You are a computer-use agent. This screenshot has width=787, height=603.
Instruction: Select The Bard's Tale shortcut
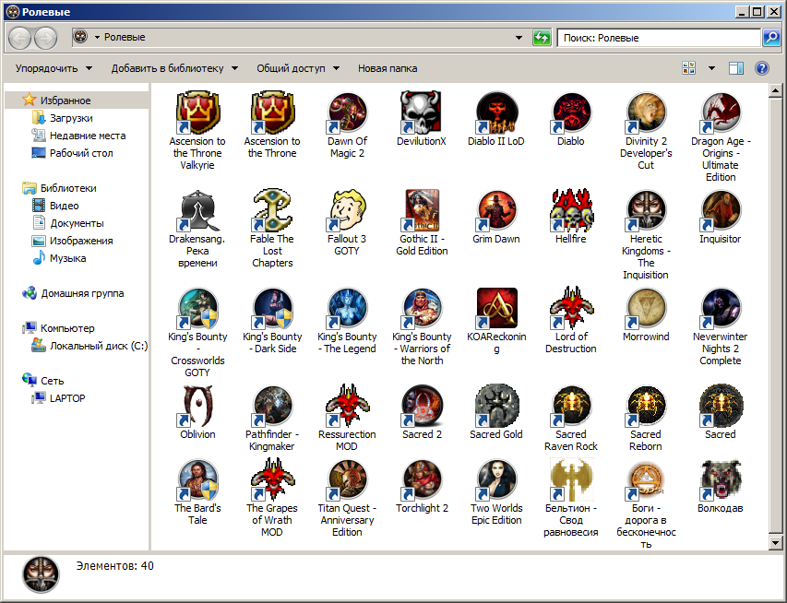[x=197, y=491]
